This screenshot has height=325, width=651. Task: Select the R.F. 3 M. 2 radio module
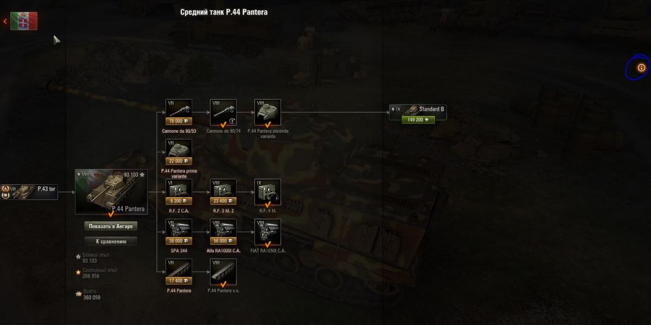pyautogui.click(x=223, y=192)
